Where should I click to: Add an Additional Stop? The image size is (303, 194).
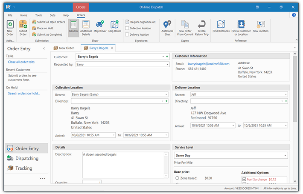coord(167,28)
